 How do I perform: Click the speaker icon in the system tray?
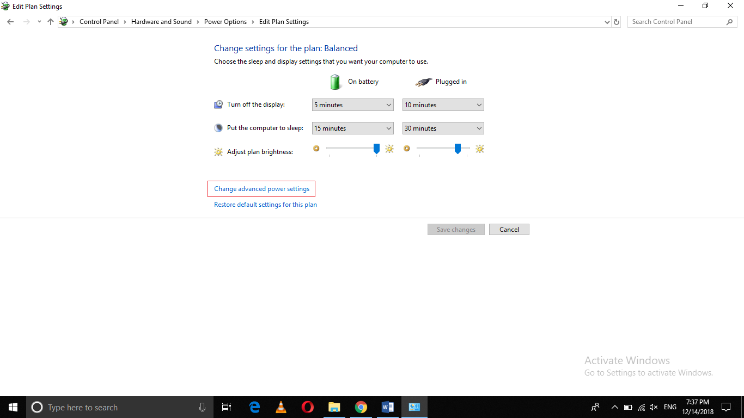[653, 407]
